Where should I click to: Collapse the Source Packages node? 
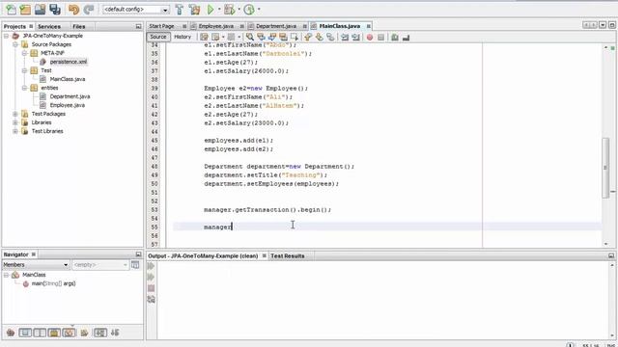15,44
